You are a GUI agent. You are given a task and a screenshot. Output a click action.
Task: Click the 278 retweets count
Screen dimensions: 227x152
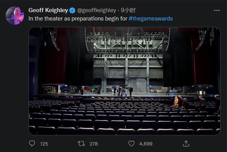click(x=94, y=144)
